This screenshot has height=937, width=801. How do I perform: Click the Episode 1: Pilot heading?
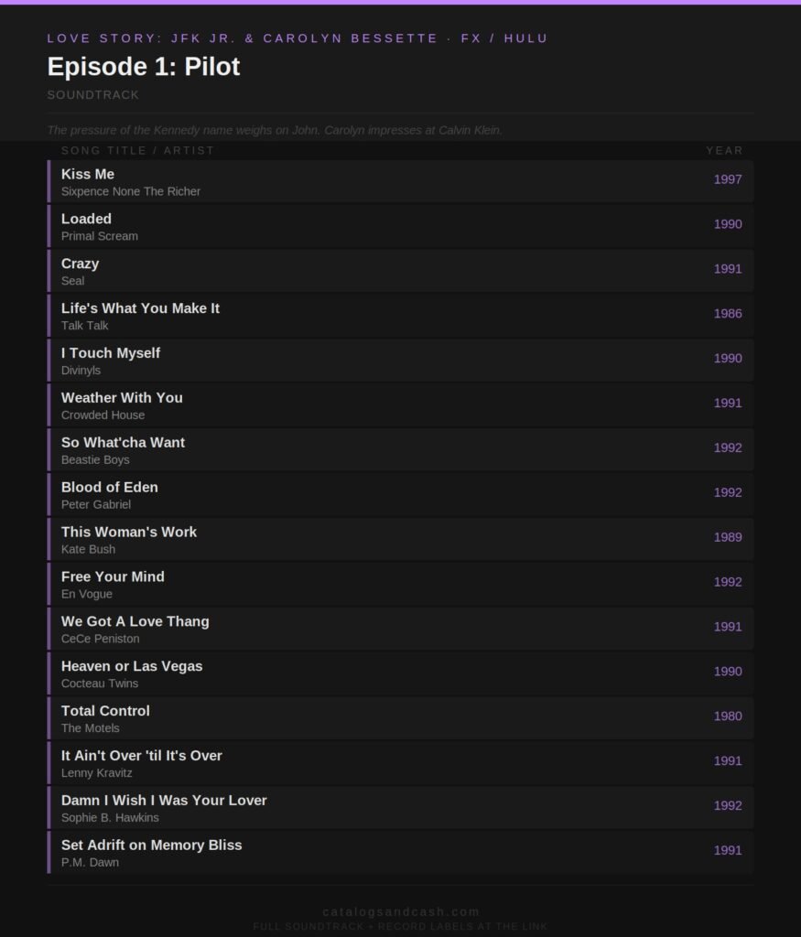coord(144,66)
